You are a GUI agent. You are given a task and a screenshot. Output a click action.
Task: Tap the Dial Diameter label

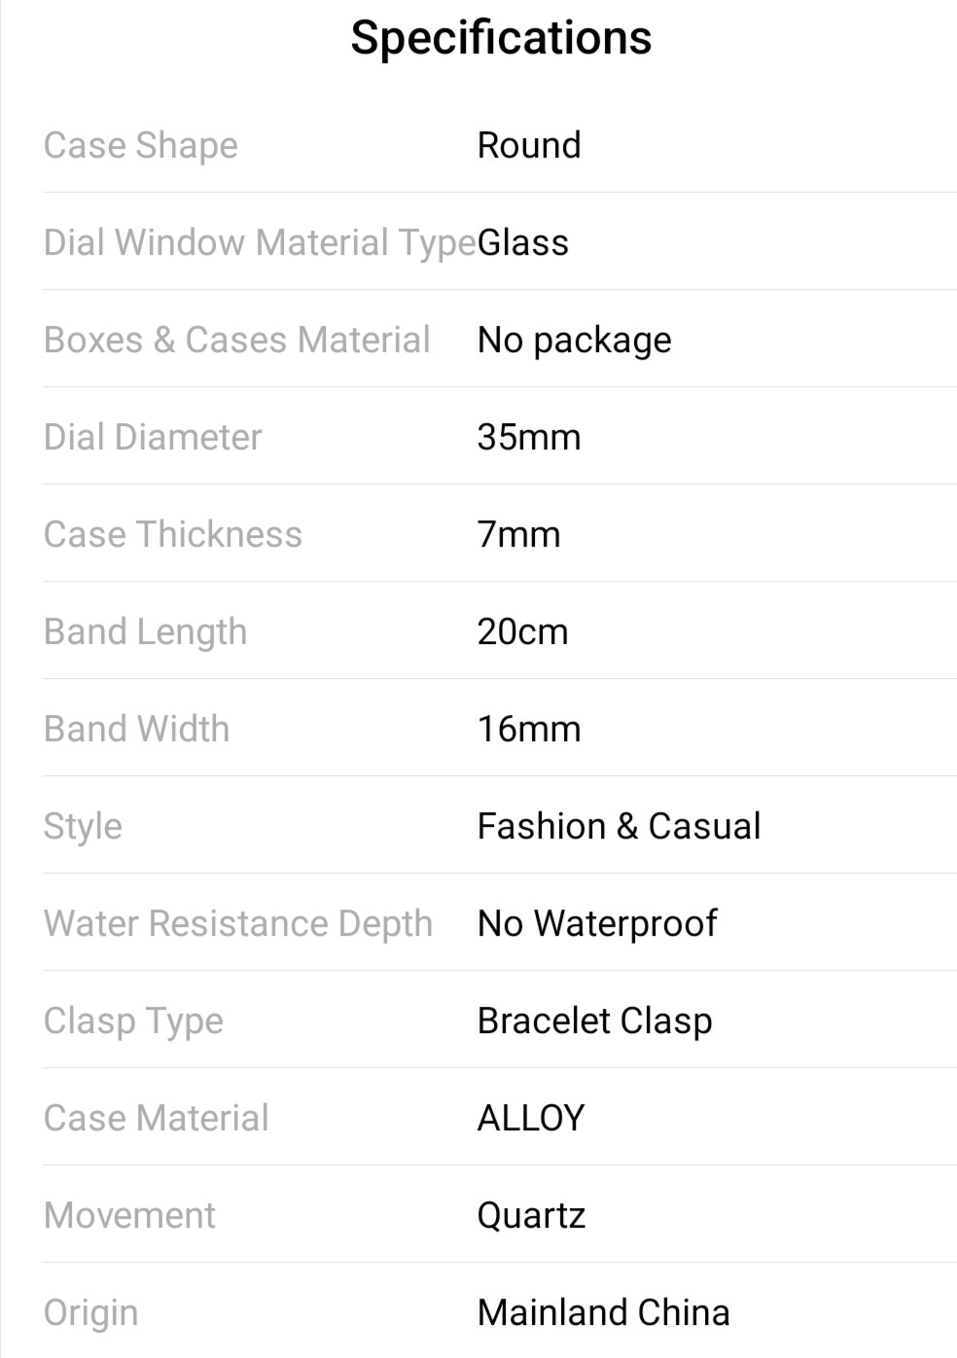pyautogui.click(x=153, y=438)
